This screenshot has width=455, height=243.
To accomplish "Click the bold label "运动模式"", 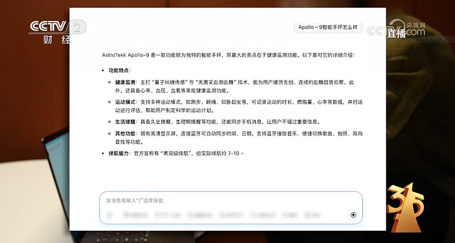I will click(x=125, y=102).
